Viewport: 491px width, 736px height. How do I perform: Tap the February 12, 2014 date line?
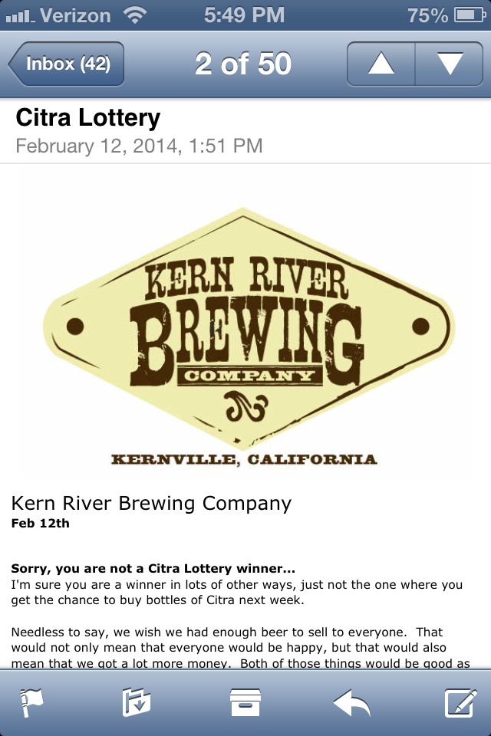click(x=139, y=146)
